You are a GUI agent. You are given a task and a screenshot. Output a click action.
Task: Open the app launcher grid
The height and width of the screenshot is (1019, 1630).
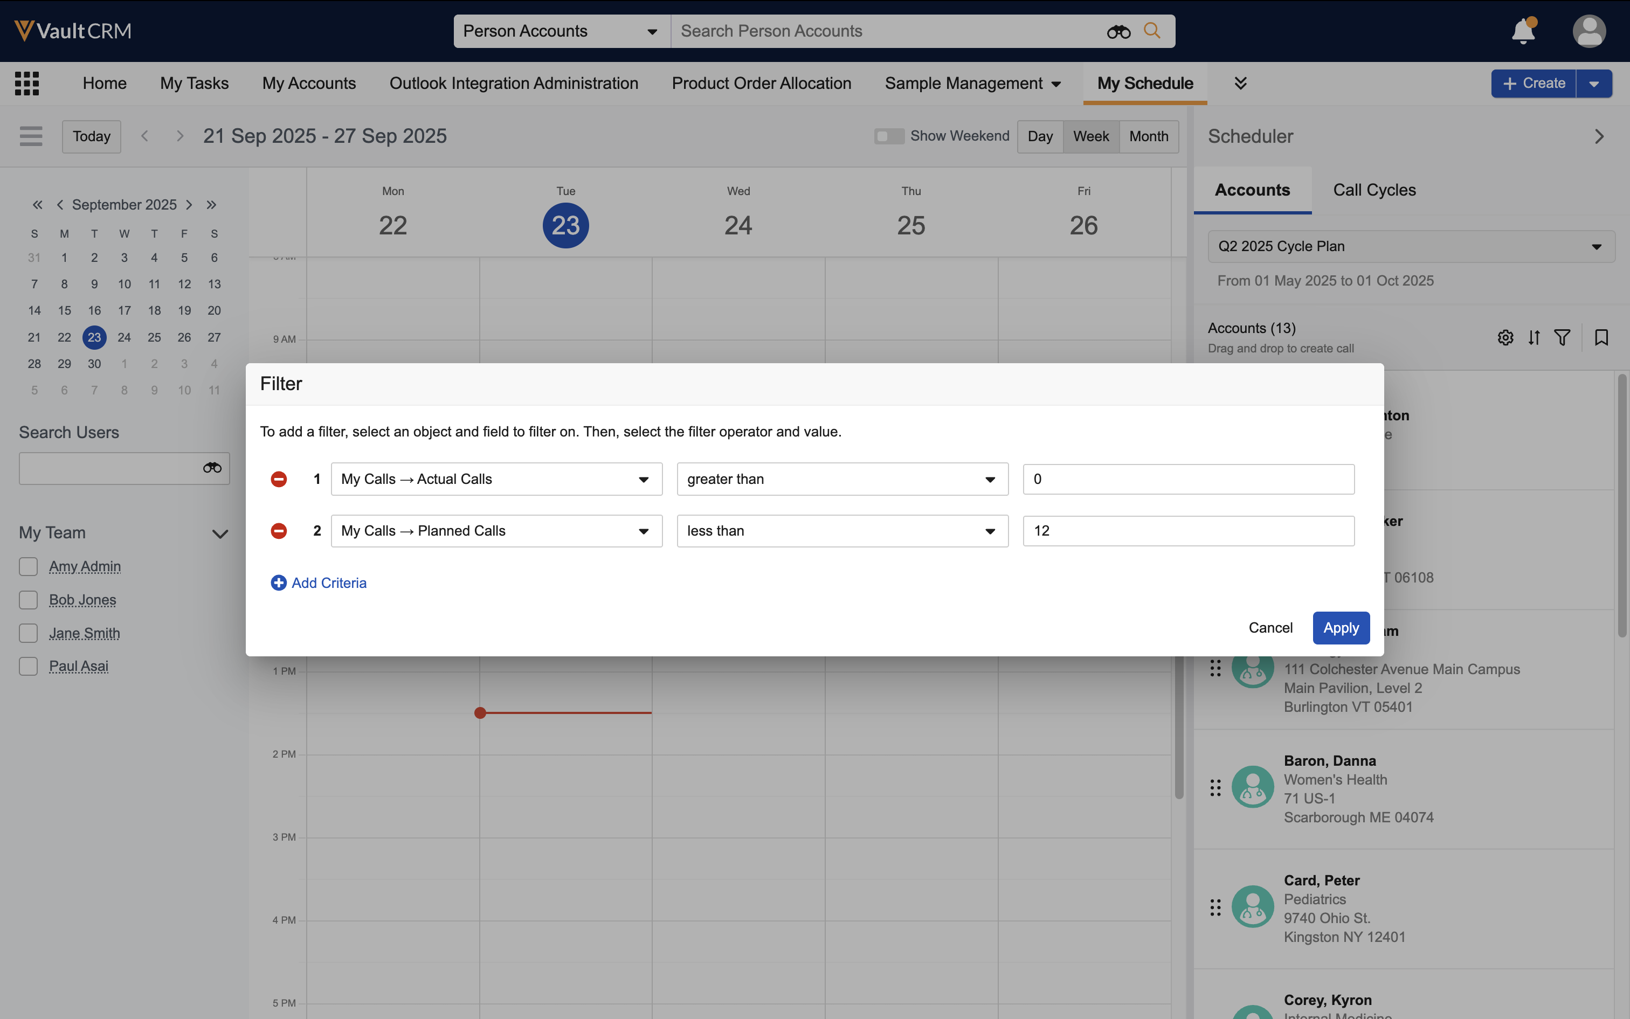[27, 83]
